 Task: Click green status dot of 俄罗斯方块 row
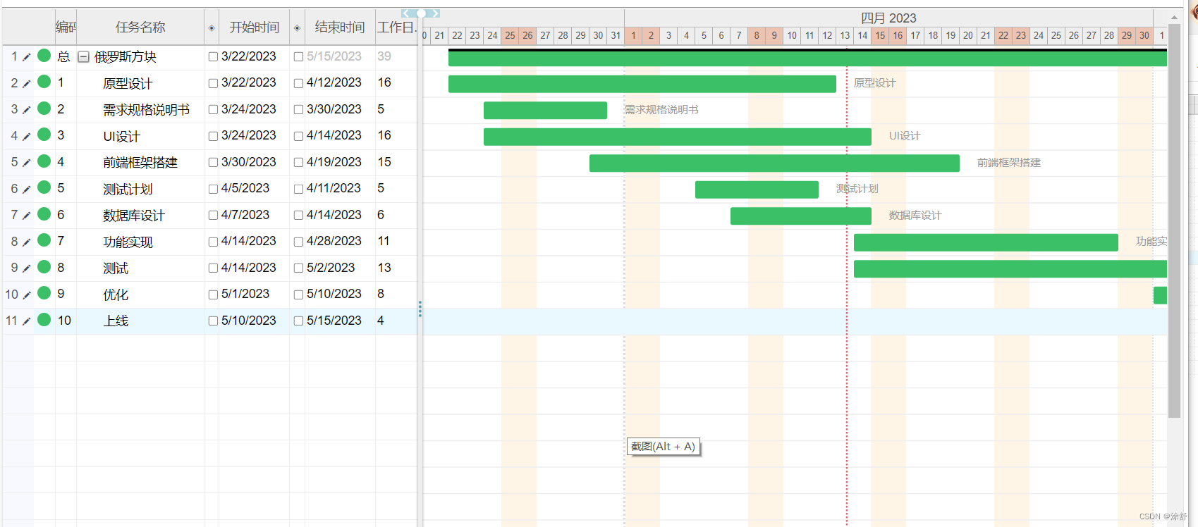44,56
